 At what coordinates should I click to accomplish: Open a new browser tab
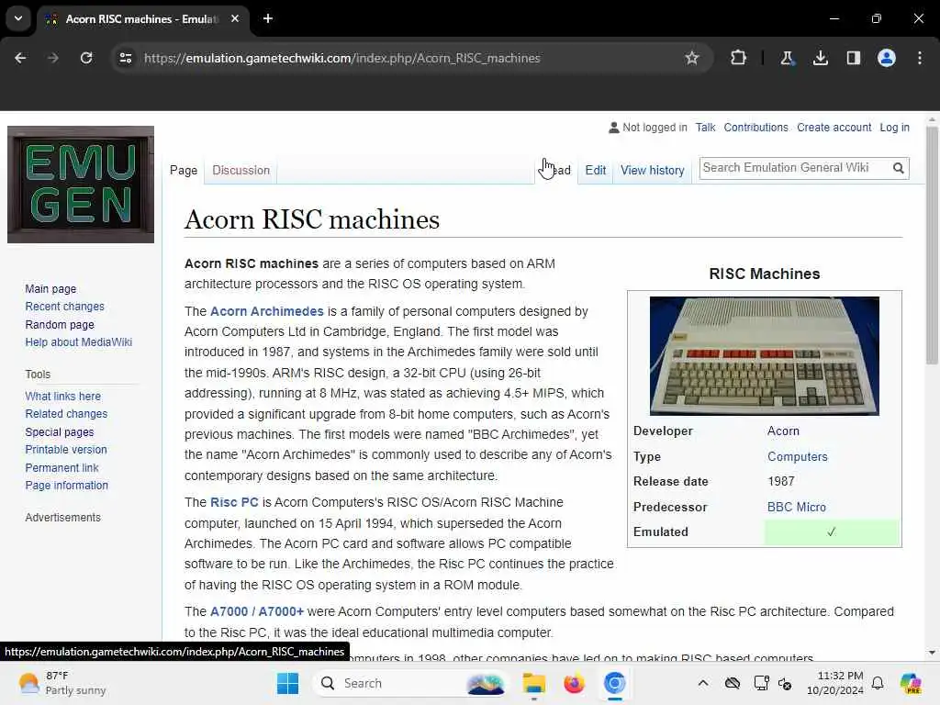[x=268, y=18]
